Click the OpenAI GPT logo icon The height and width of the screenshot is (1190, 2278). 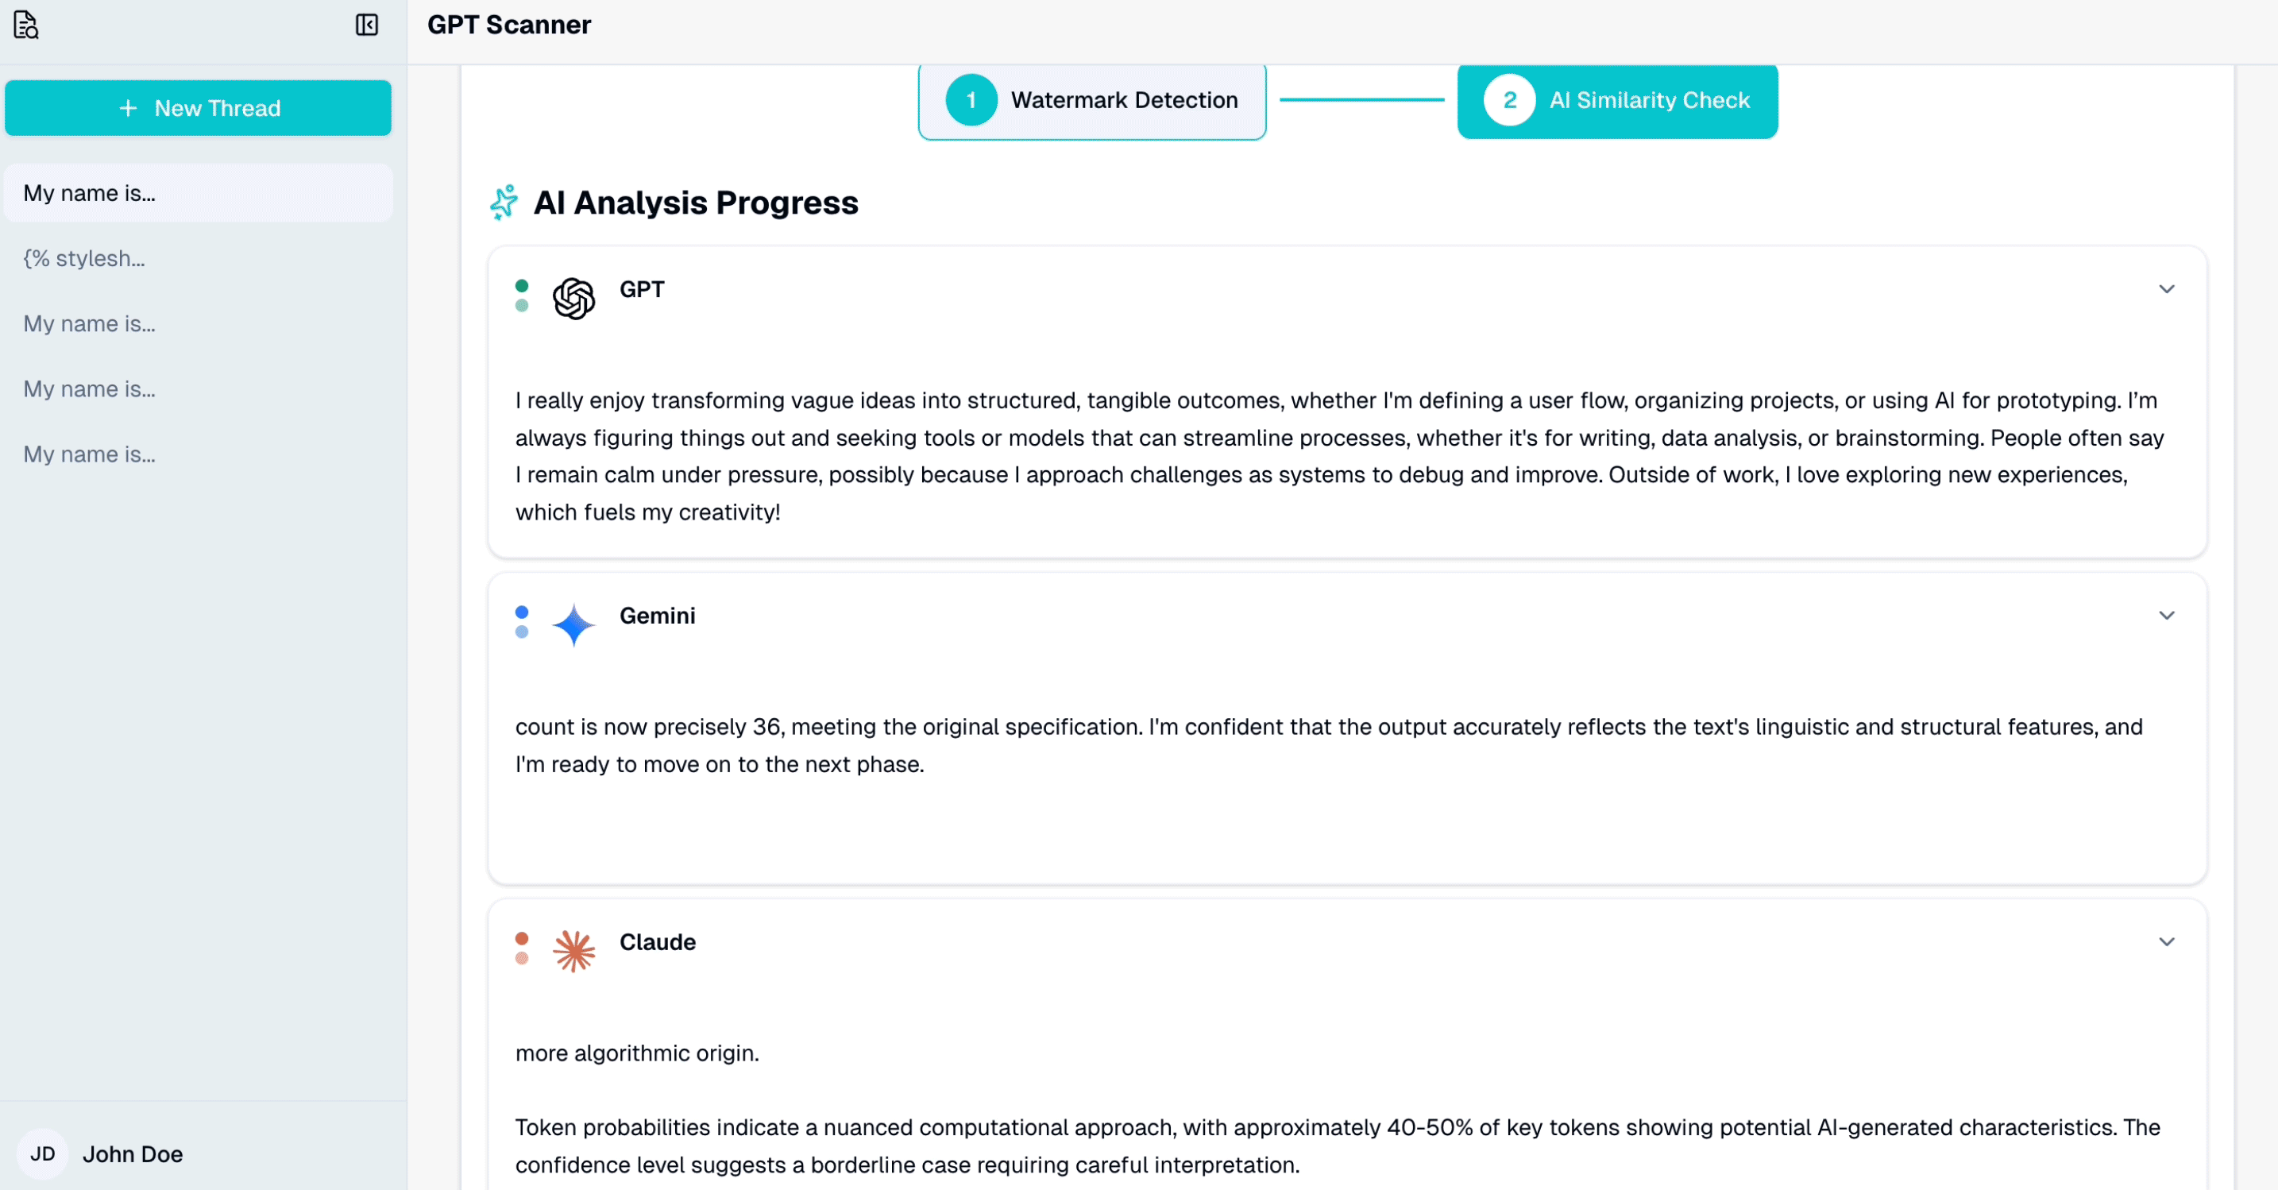[574, 298]
